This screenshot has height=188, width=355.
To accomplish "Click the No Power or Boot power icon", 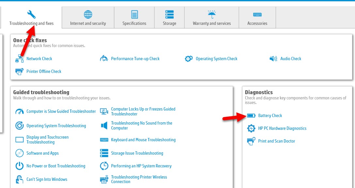I will 20,166.
